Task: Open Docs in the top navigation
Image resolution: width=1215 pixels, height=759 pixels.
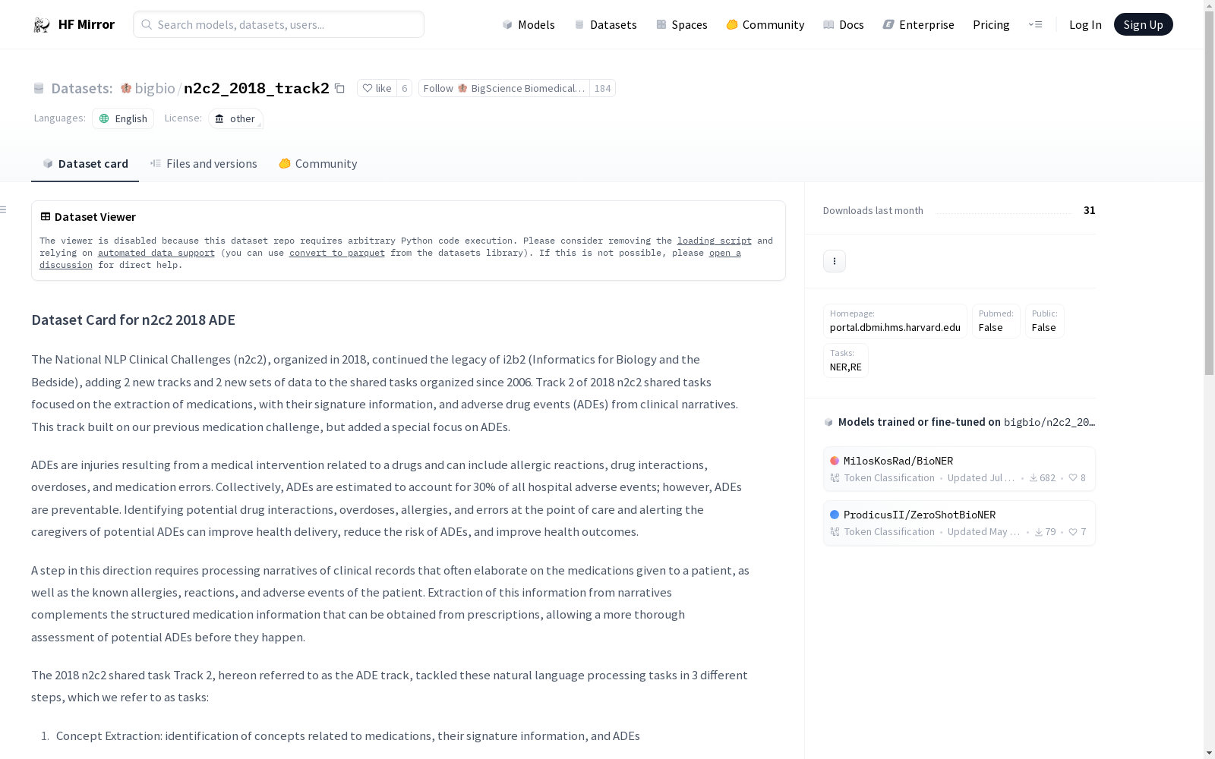Action: point(844,24)
